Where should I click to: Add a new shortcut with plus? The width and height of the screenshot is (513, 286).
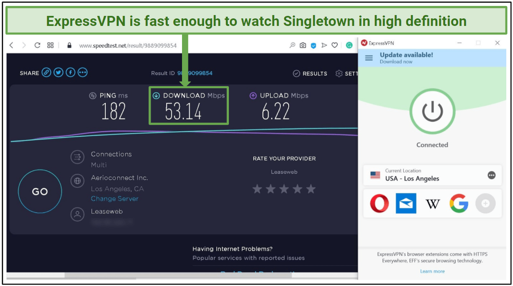[485, 204]
